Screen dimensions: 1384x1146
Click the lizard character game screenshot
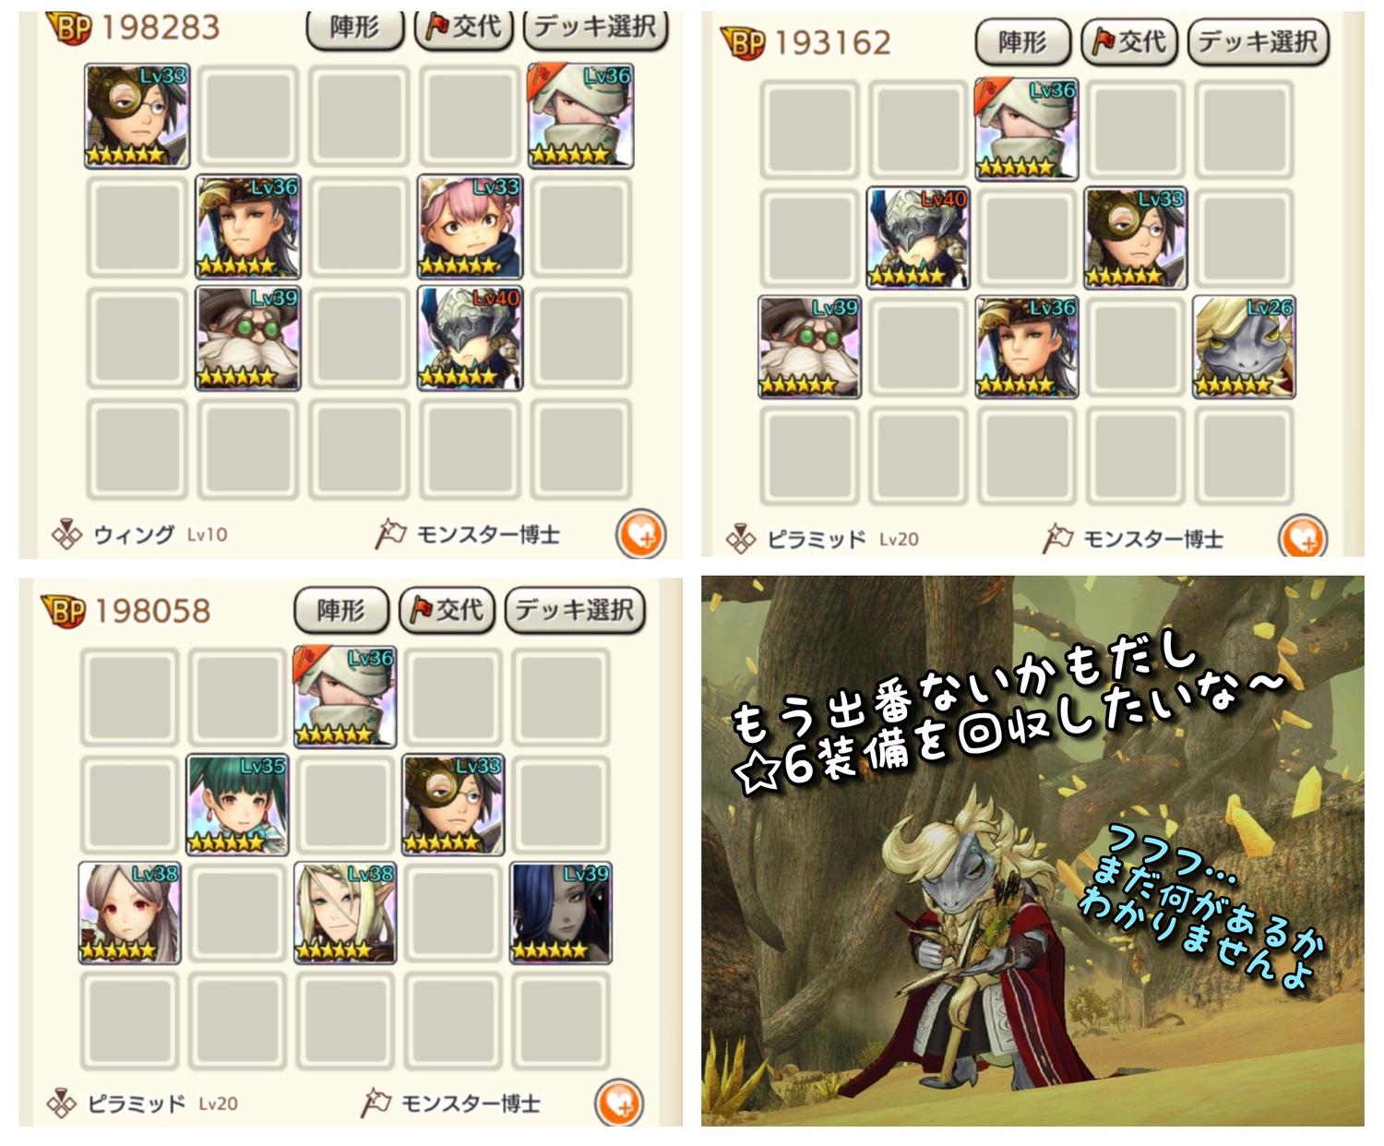[1032, 851]
